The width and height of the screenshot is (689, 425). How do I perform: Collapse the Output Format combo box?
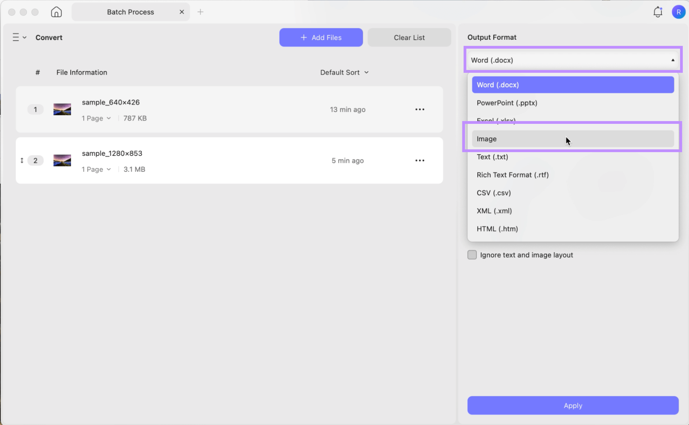[573, 60]
